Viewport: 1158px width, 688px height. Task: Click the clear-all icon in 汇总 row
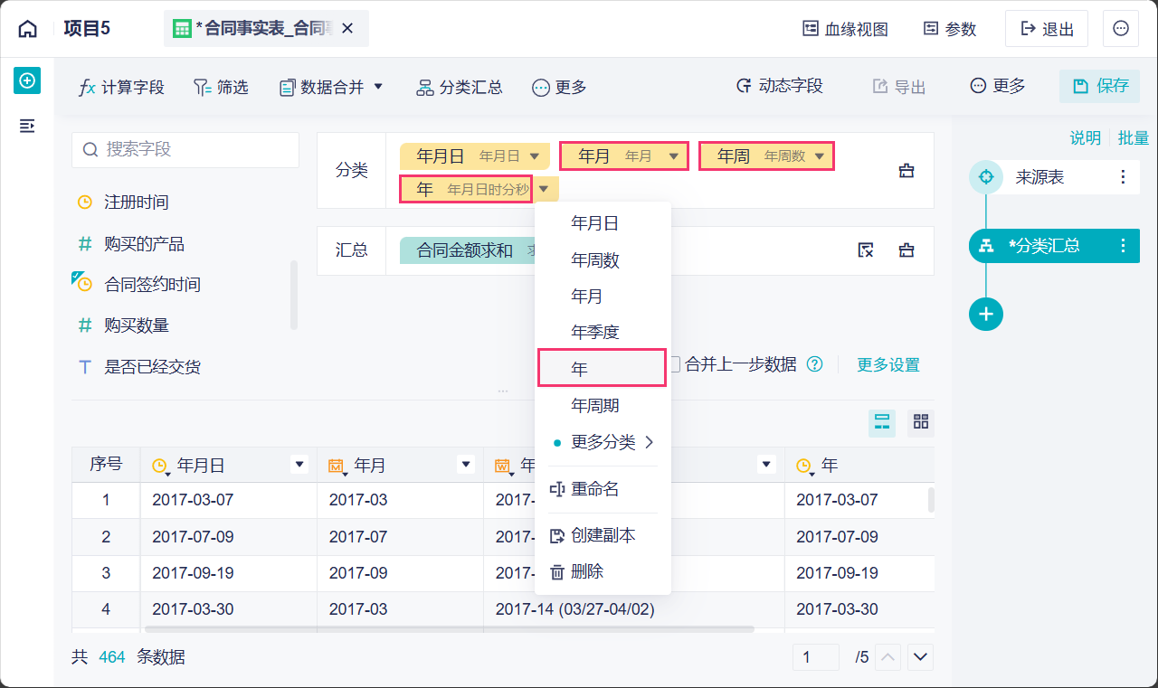point(866,250)
